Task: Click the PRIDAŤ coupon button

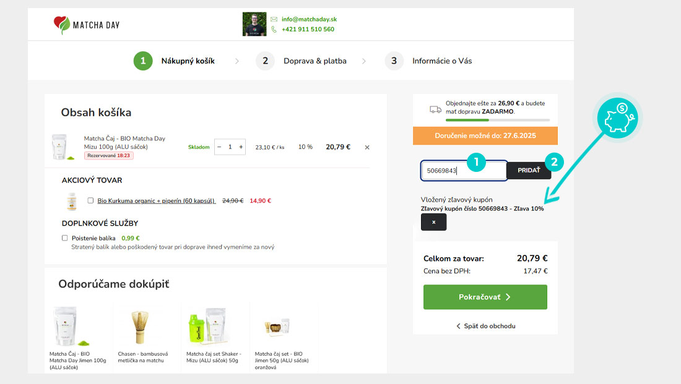Action: point(529,170)
